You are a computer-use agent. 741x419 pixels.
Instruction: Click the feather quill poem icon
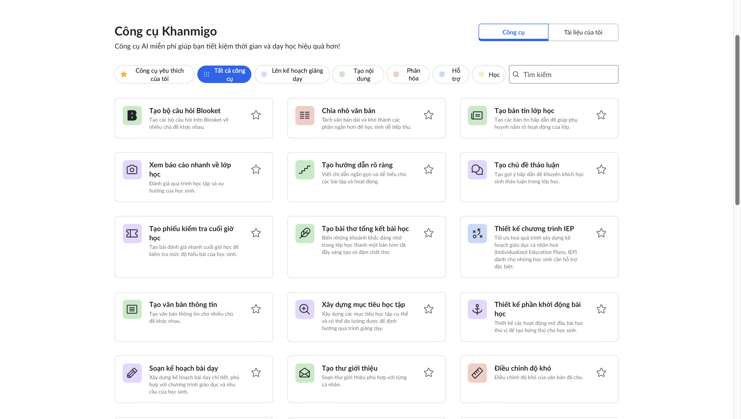(304, 233)
